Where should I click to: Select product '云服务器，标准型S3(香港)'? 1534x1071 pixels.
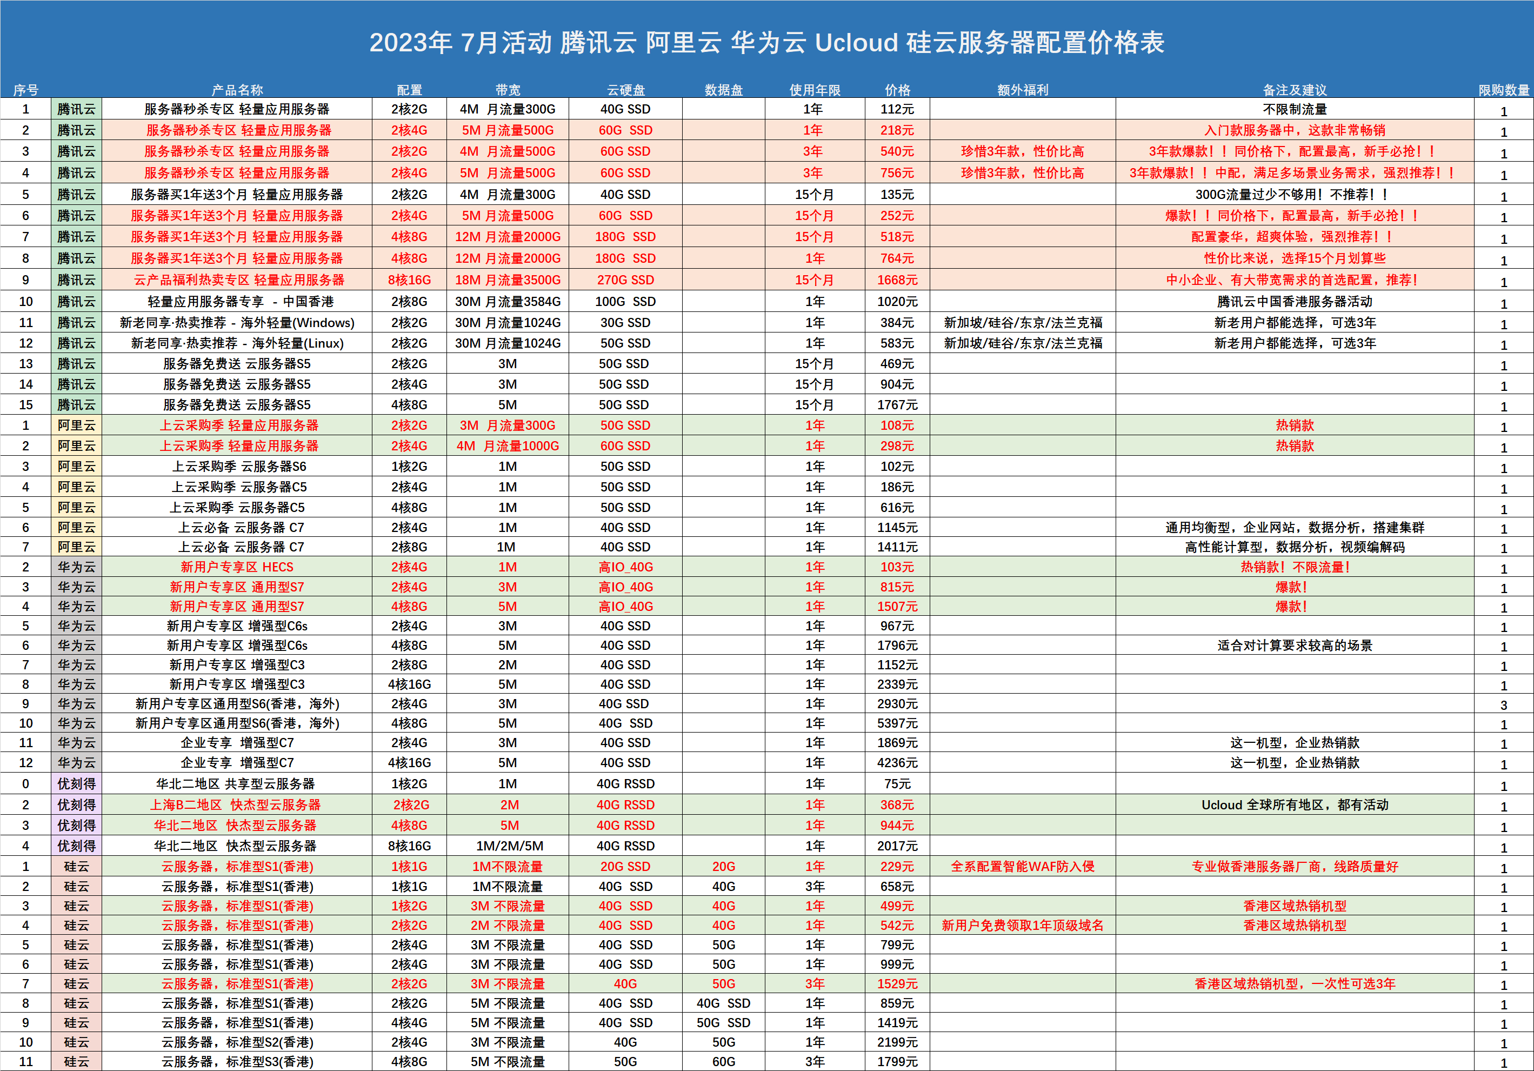point(237,1062)
